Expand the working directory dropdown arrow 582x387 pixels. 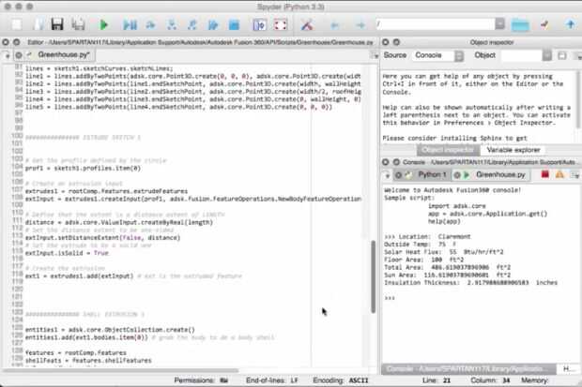pos(500,24)
